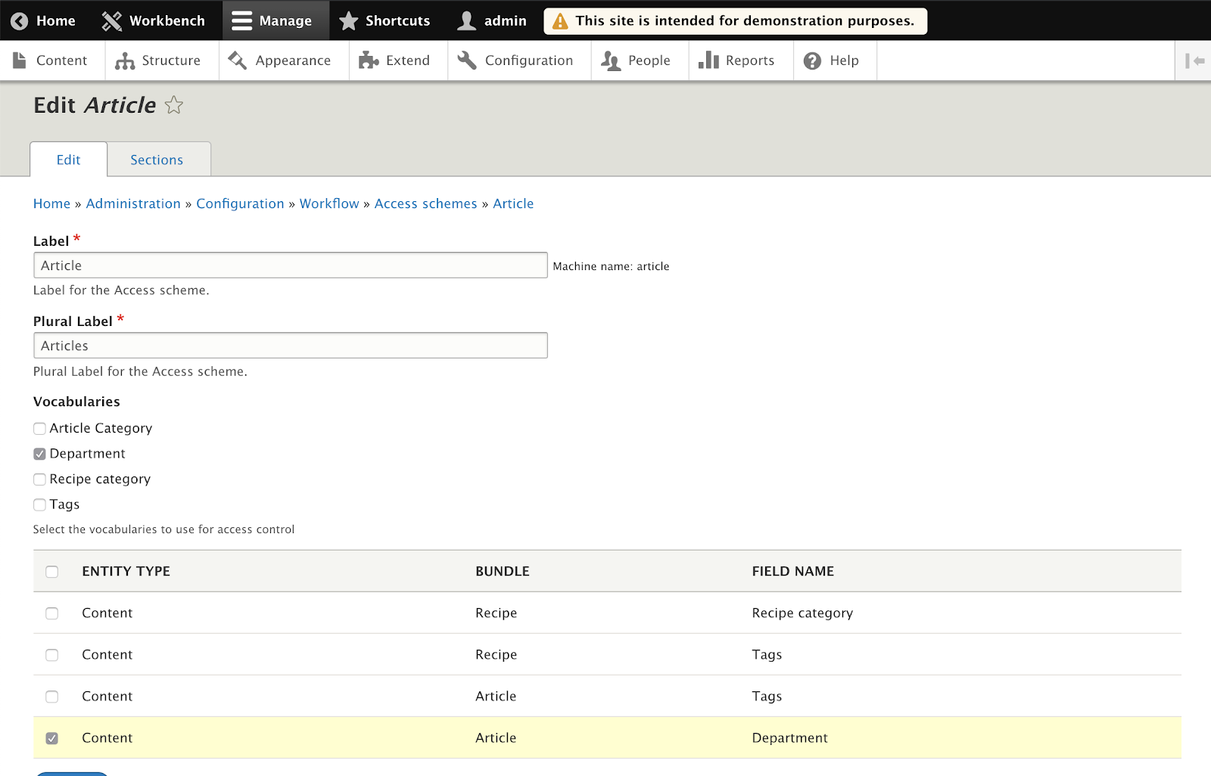This screenshot has height=776, width=1211.
Task: Open the Content menu item
Action: [52, 61]
